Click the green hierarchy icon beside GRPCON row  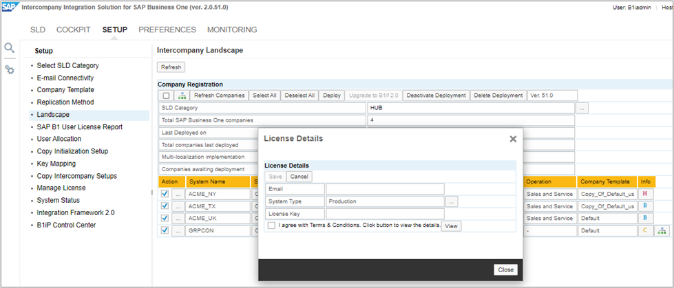662,231
